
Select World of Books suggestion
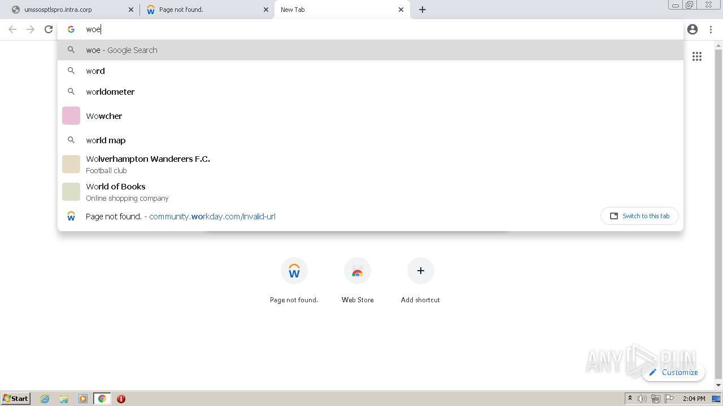(x=370, y=192)
